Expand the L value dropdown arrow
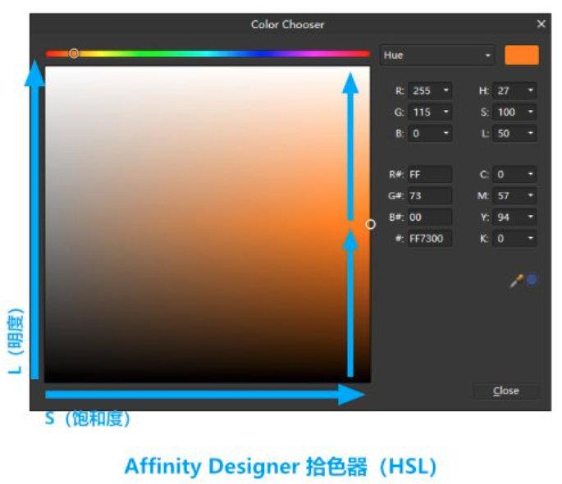562x484 pixels. (531, 133)
